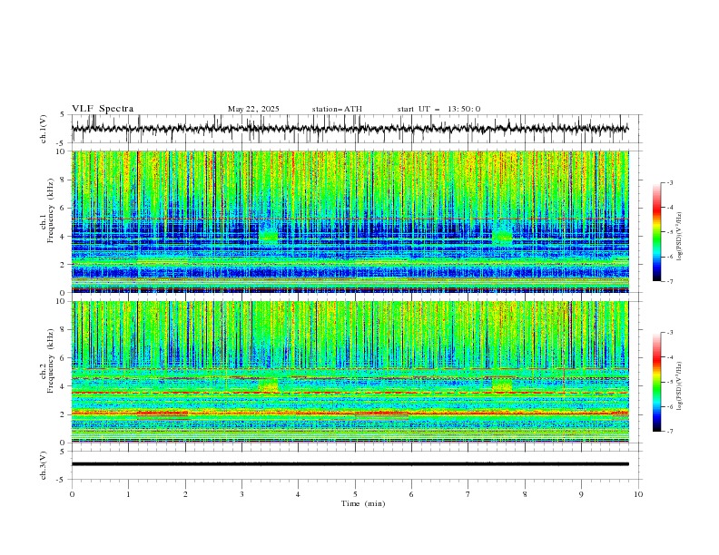
Task: Click tick label "6" on the time axis
Action: point(411,494)
